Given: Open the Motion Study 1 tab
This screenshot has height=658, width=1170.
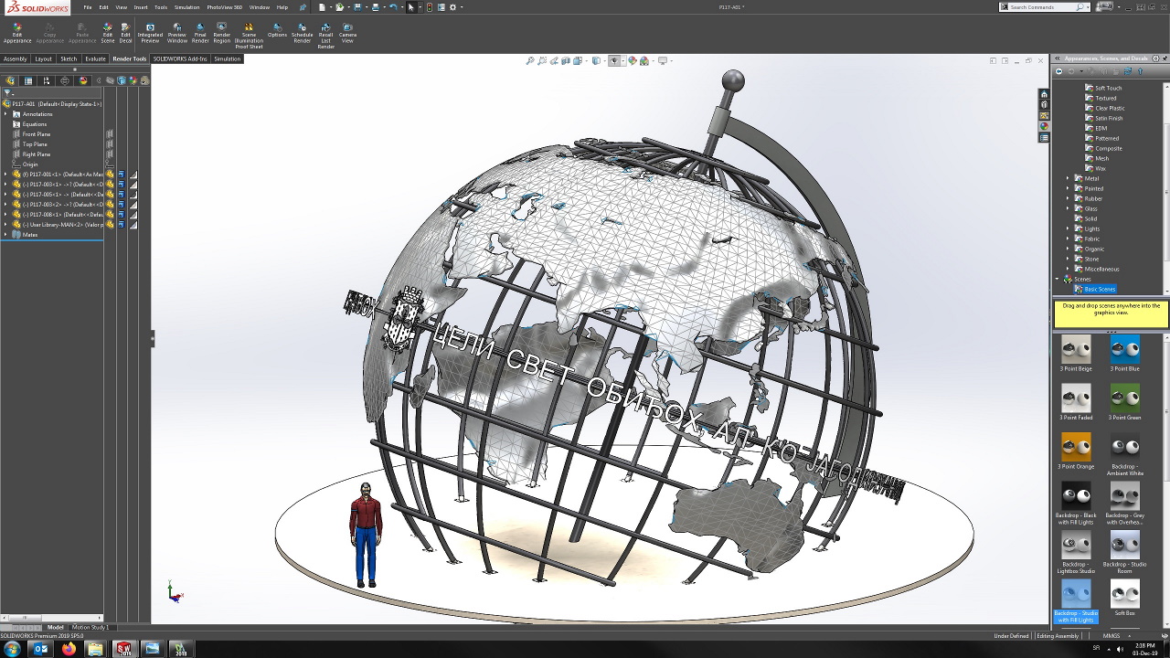Looking at the screenshot, I should pos(90,627).
